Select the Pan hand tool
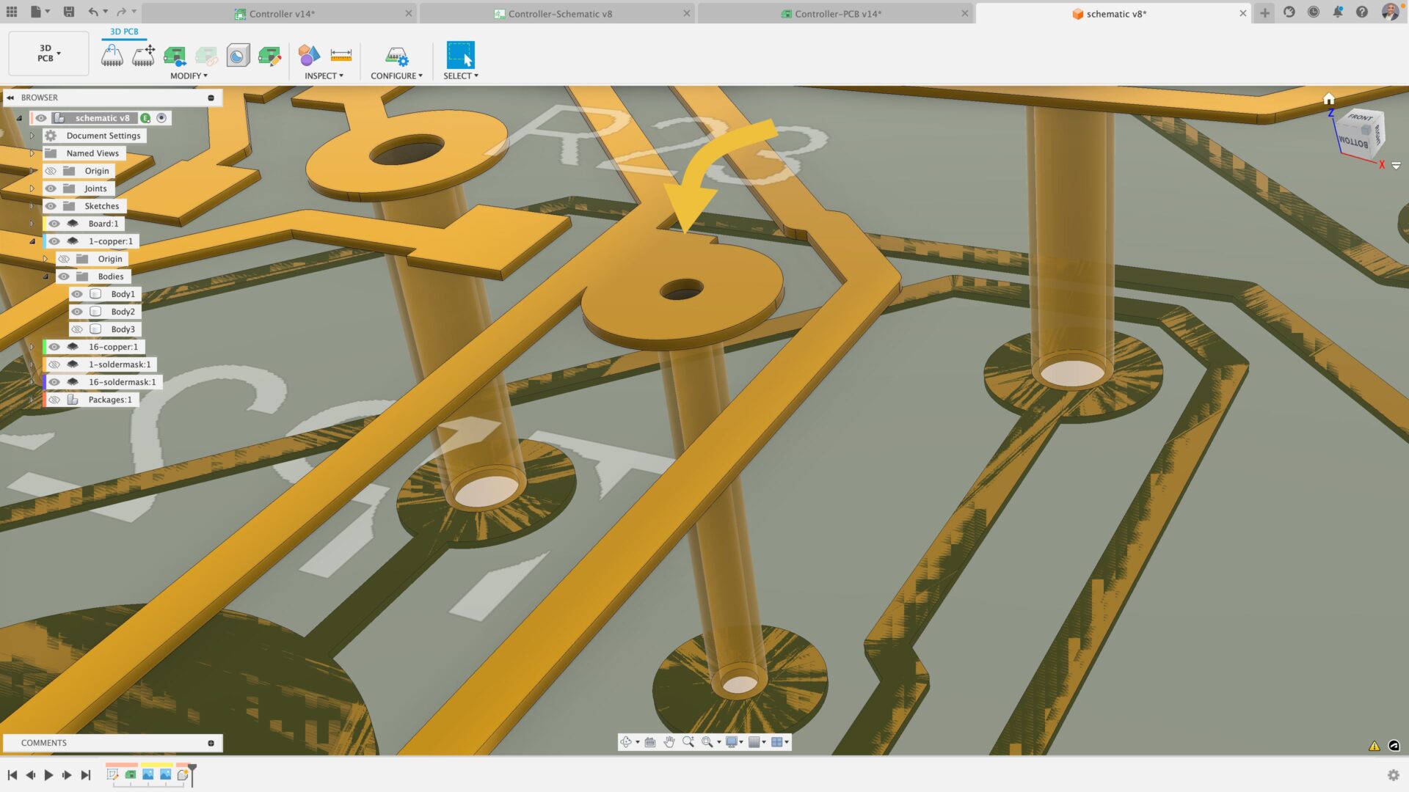Viewport: 1409px width, 792px height. [669, 742]
